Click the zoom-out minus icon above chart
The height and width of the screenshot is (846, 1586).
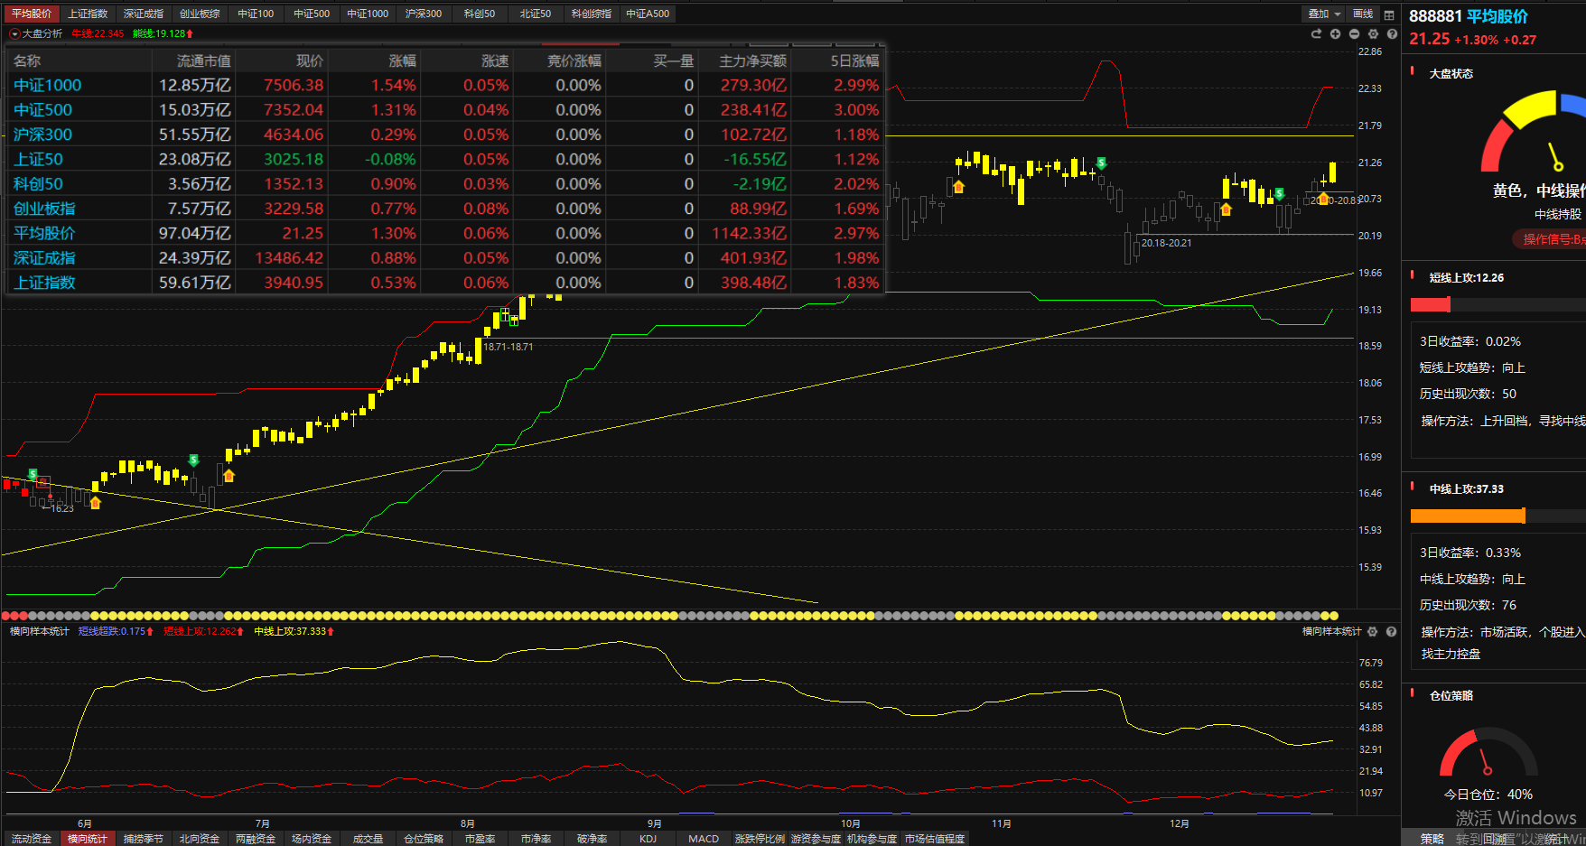[1354, 34]
